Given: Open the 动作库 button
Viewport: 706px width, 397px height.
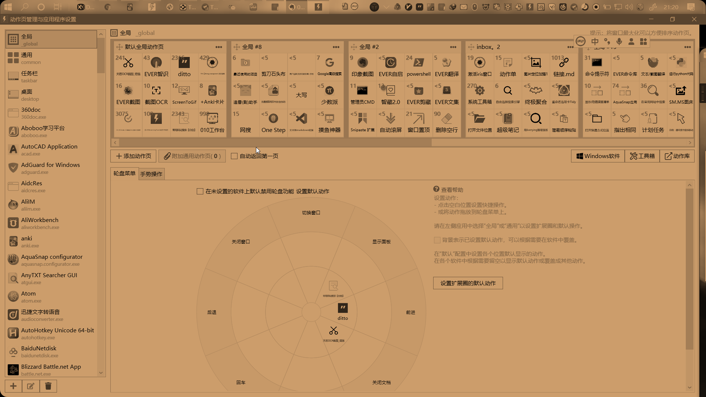Looking at the screenshot, I should click(x=677, y=156).
